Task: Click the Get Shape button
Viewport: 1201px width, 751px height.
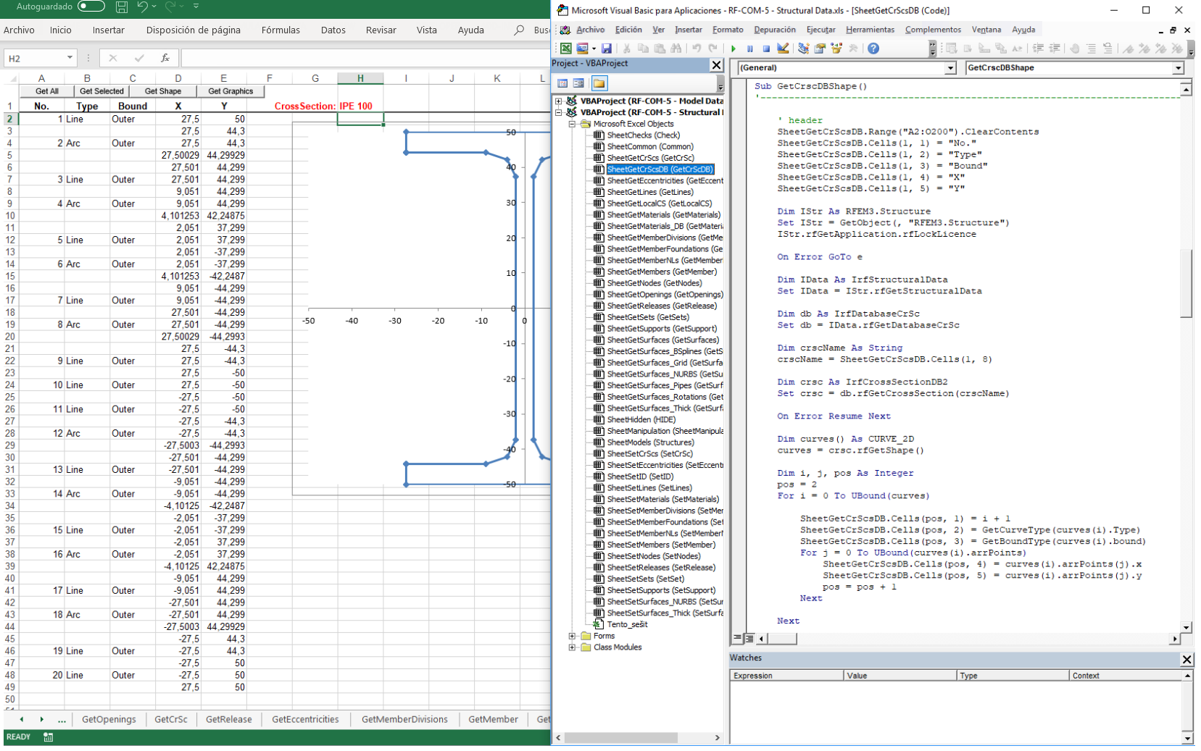Action: (x=163, y=91)
